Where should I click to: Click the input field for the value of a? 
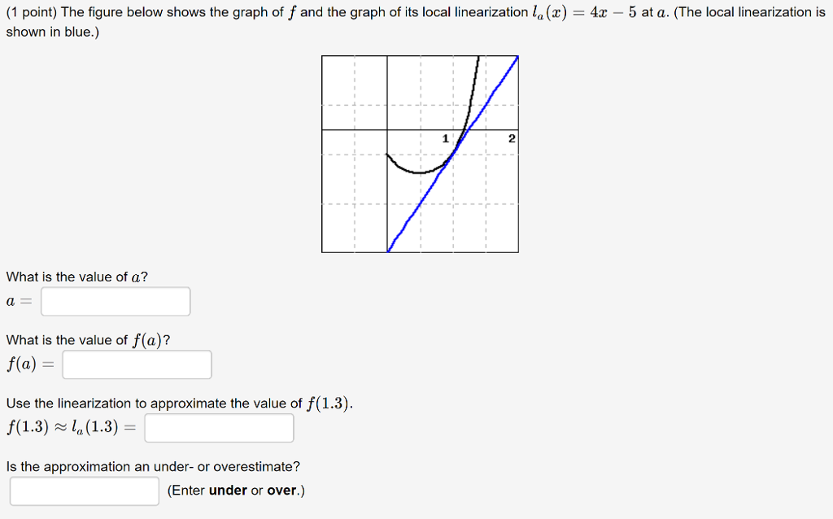[115, 301]
